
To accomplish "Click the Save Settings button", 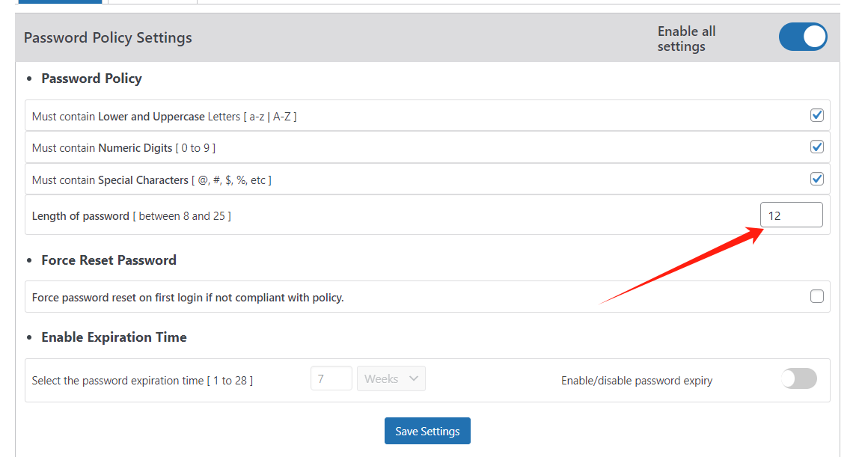I will point(427,431).
